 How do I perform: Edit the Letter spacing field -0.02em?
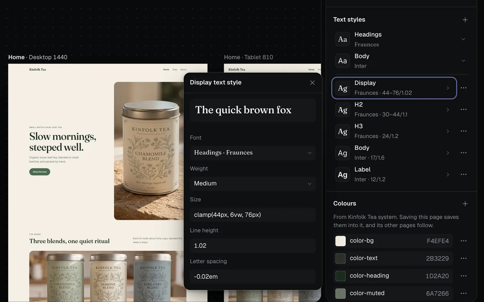coord(253,277)
